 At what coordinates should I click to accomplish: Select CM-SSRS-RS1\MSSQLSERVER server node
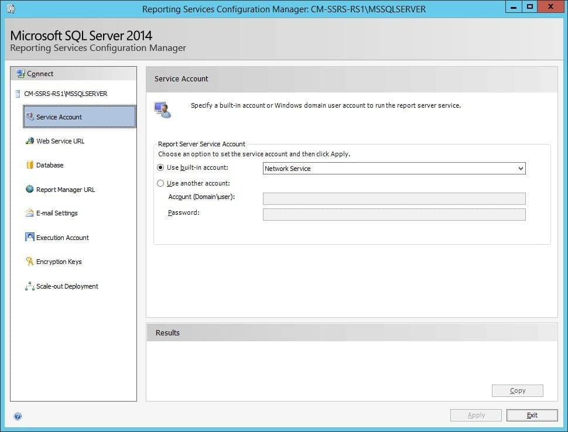point(66,94)
